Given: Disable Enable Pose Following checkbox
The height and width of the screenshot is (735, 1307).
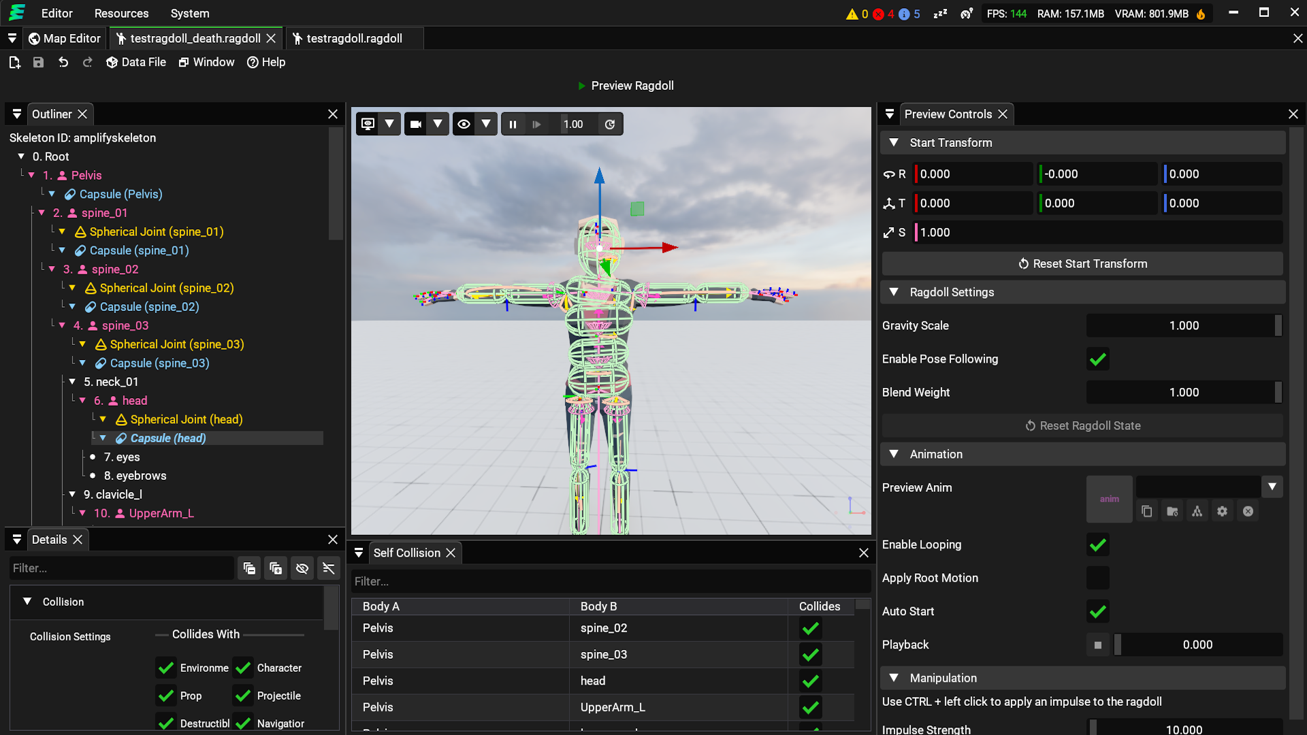Looking at the screenshot, I should click(x=1098, y=359).
